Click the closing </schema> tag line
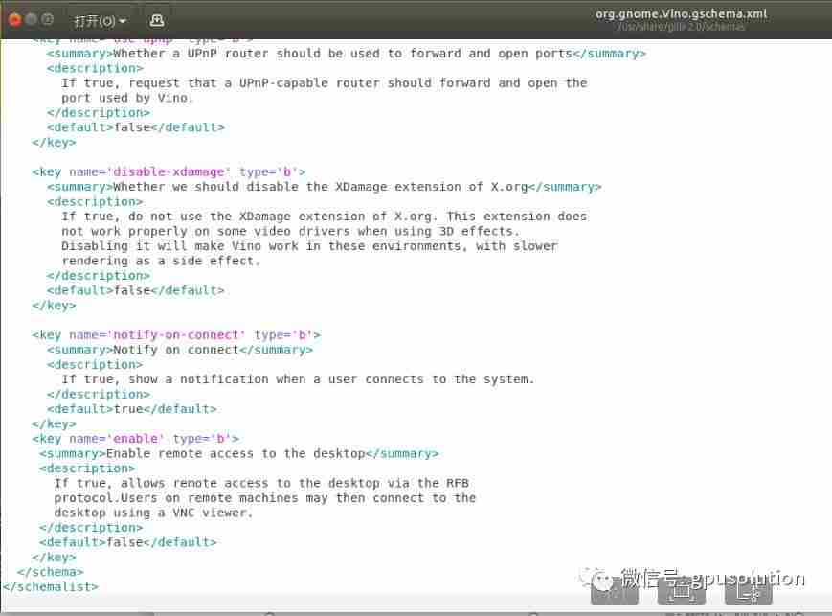 pos(51,573)
